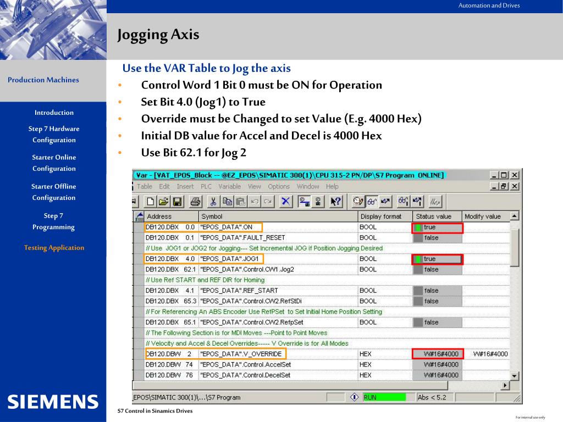Click the Open folder icon in toolbar

(164, 202)
